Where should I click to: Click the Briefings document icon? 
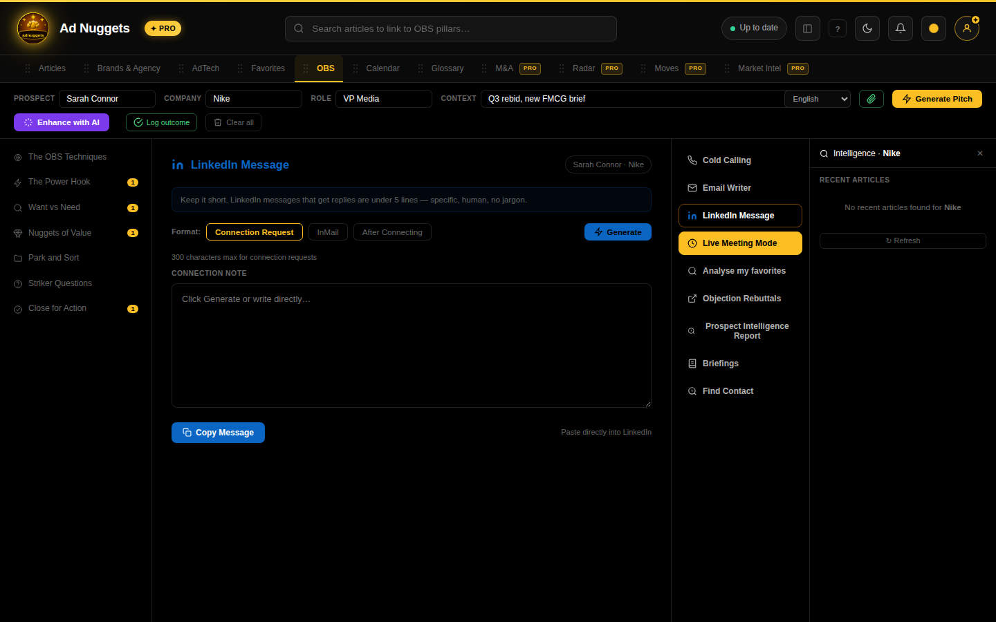tap(692, 364)
